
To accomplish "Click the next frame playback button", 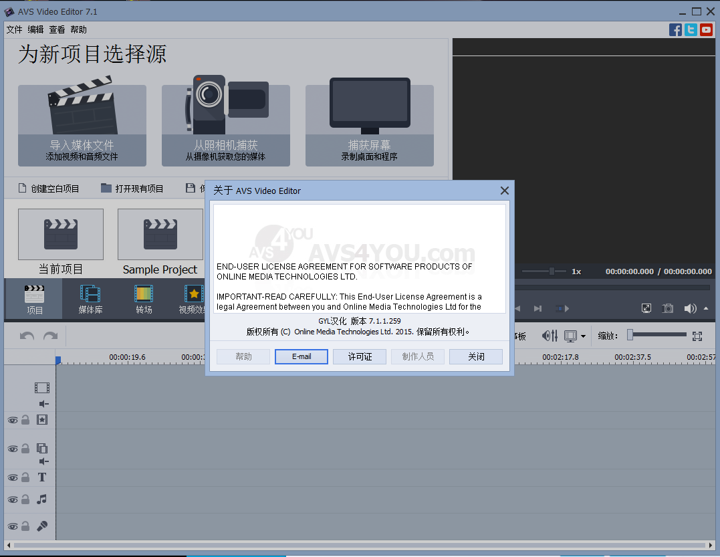I will tap(537, 308).
